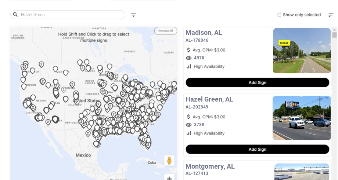Open the Hazel Green billboard photo
The height and width of the screenshot is (180, 338).
(x=302, y=118)
